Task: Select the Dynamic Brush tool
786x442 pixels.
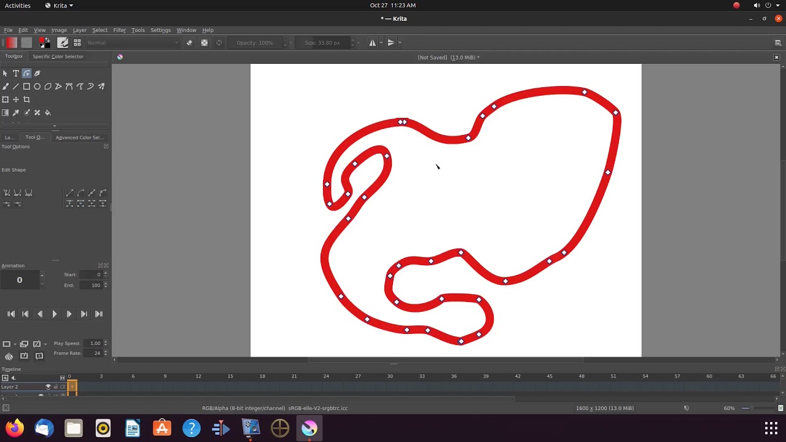Action: pos(90,87)
